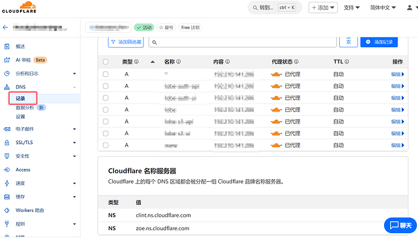Screen dimensions: 418x238
Task: Click the Workers 路由 icon
Action: pos(7,210)
